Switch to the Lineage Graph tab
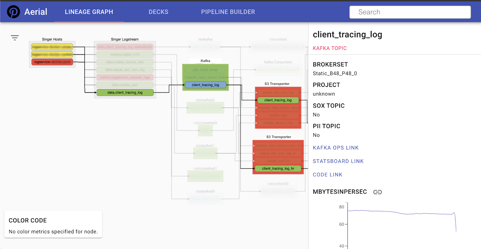Viewport: 481px width, 249px height. click(89, 12)
